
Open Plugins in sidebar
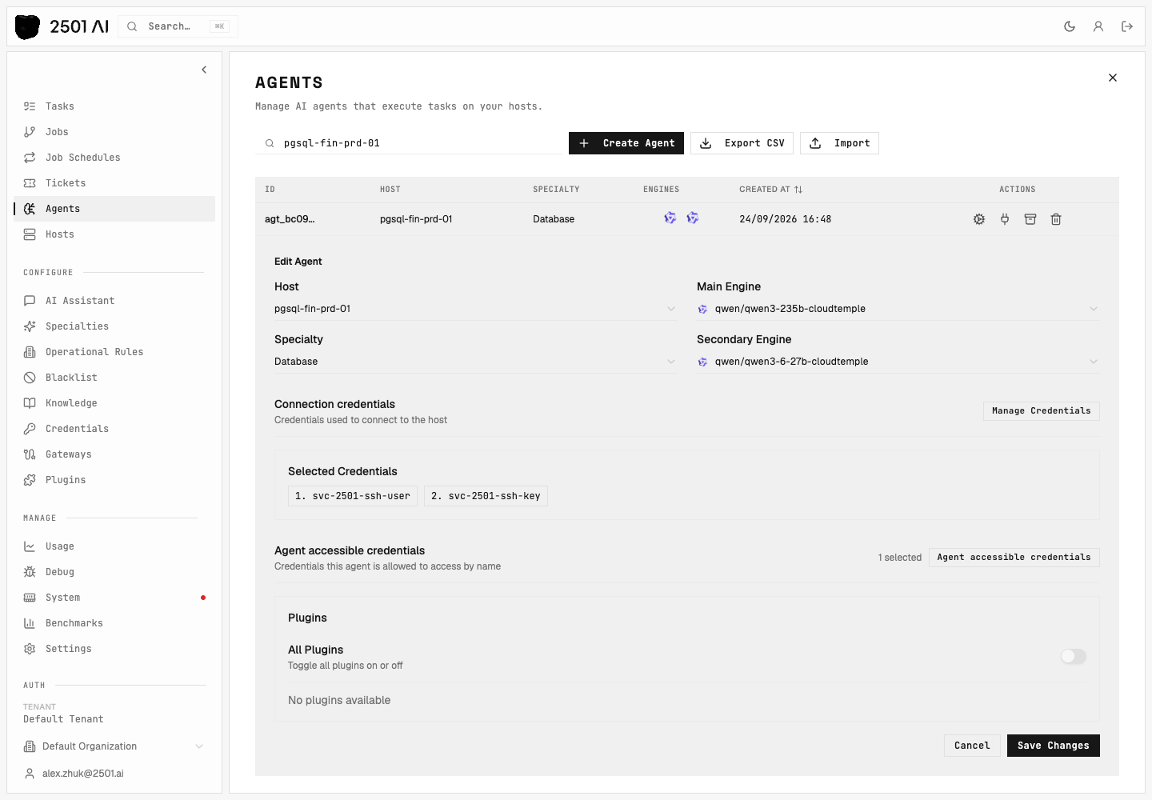[114, 480]
